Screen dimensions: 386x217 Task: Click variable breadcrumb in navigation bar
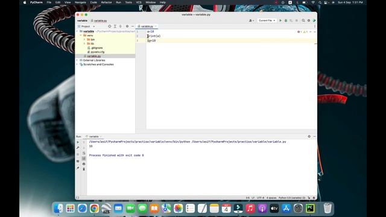tap(82, 20)
